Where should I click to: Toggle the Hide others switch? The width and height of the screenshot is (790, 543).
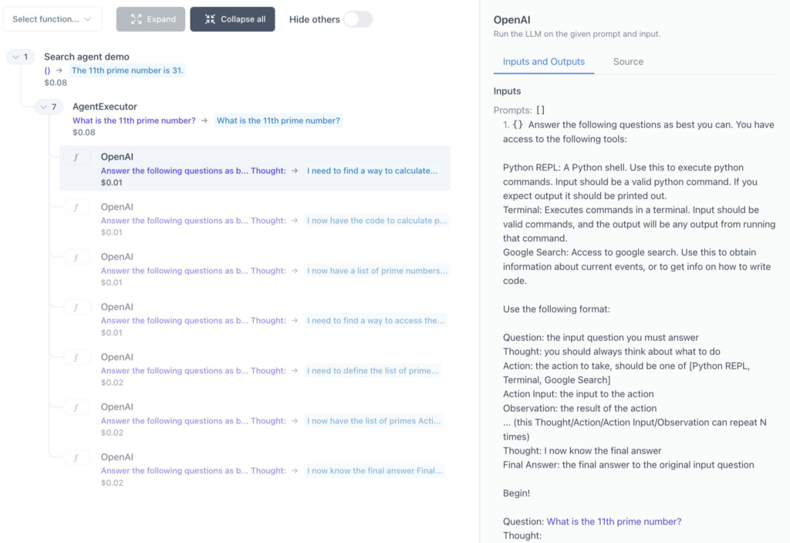click(357, 19)
